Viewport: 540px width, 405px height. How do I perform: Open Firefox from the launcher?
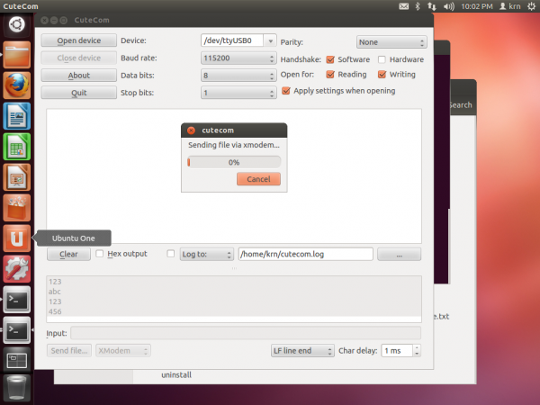(17, 85)
